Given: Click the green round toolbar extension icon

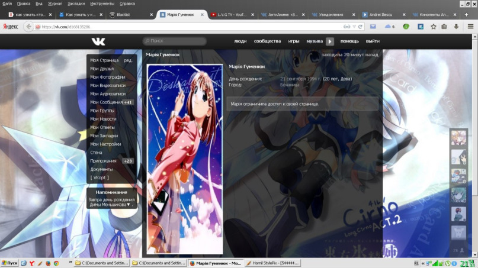Looking at the screenshot, I should (x=406, y=27).
